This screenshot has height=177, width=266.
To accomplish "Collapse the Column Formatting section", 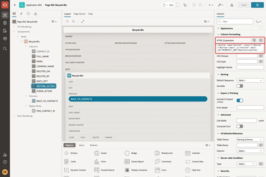I will (x=218, y=34).
